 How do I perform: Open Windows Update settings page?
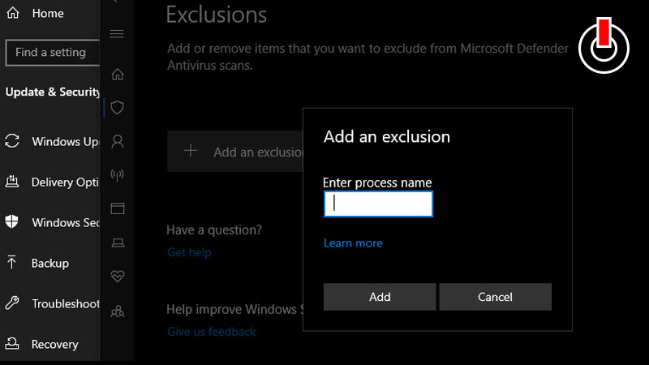(66, 141)
